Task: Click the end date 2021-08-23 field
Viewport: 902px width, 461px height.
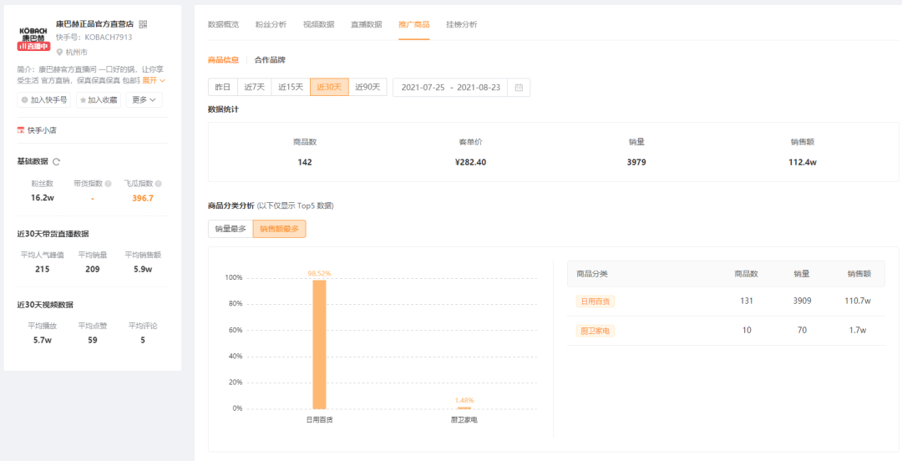Action: pos(479,88)
